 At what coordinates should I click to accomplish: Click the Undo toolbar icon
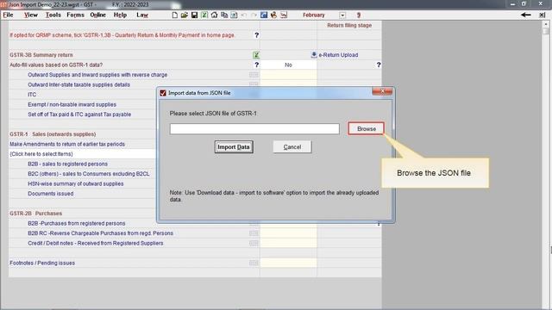(x=244, y=15)
